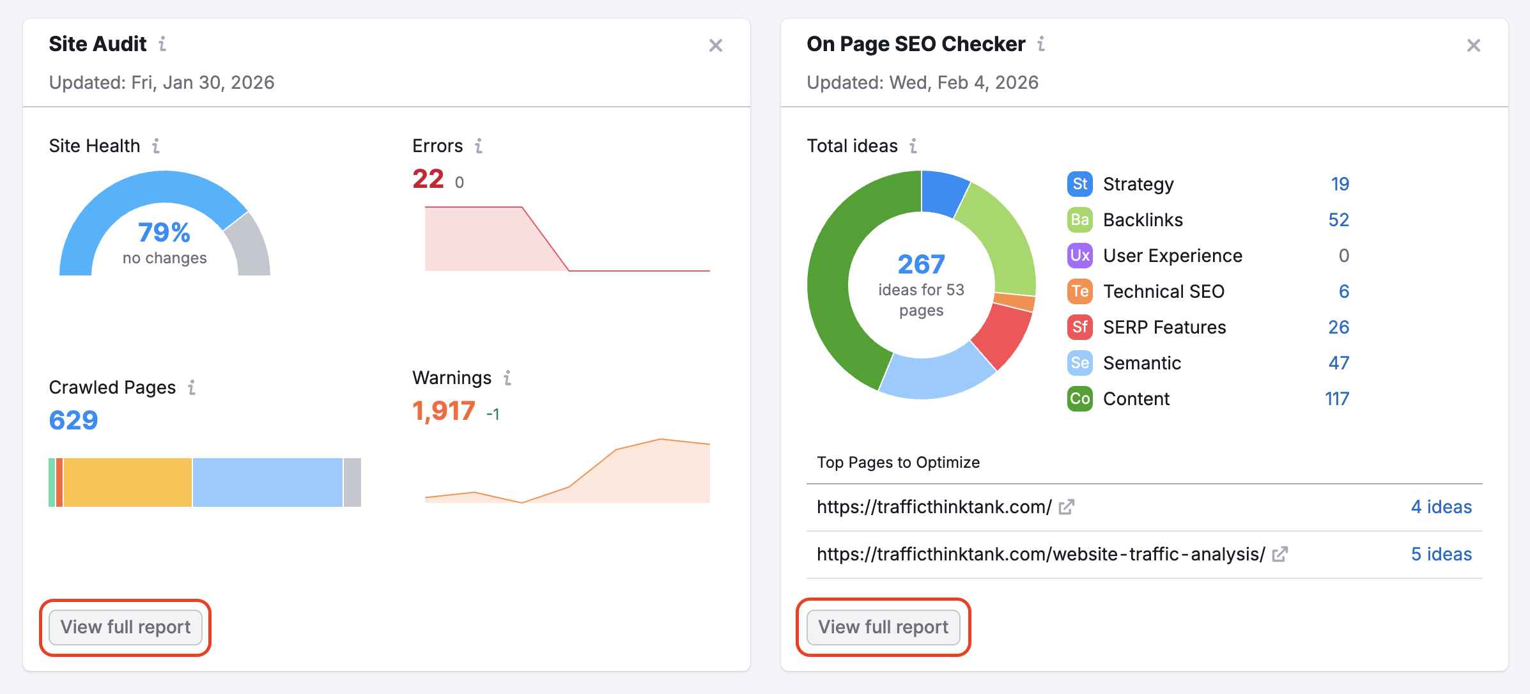Click the Semantic category icon

click(x=1079, y=362)
